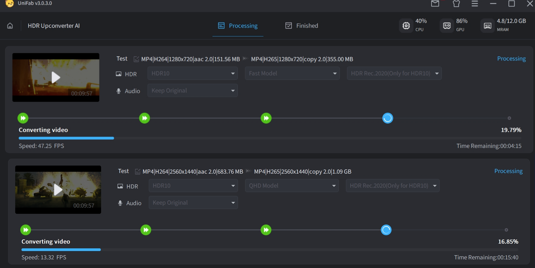Switch to the Processing tab
This screenshot has width=535, height=268.
click(238, 26)
